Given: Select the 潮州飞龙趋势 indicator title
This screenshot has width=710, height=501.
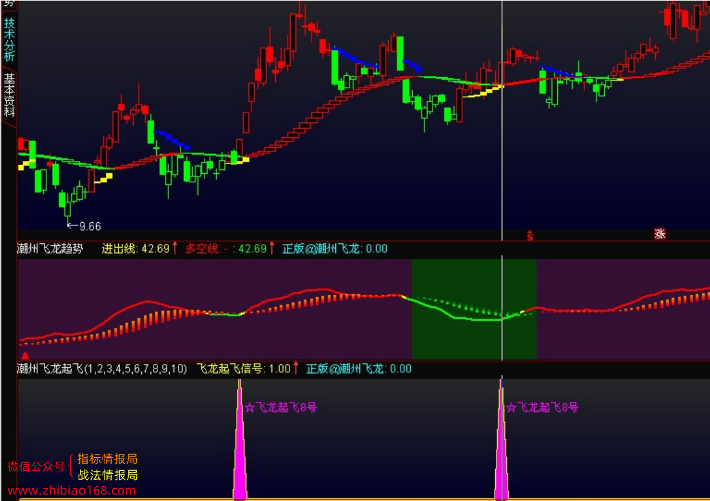Looking at the screenshot, I should [50, 249].
